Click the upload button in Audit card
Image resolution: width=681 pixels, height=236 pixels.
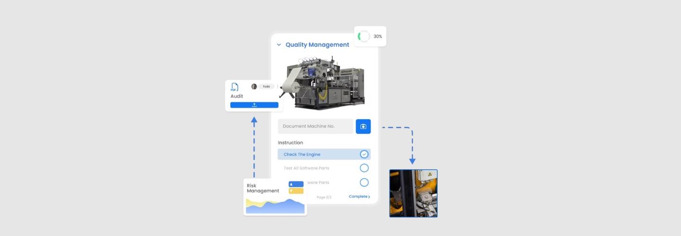pos(254,105)
